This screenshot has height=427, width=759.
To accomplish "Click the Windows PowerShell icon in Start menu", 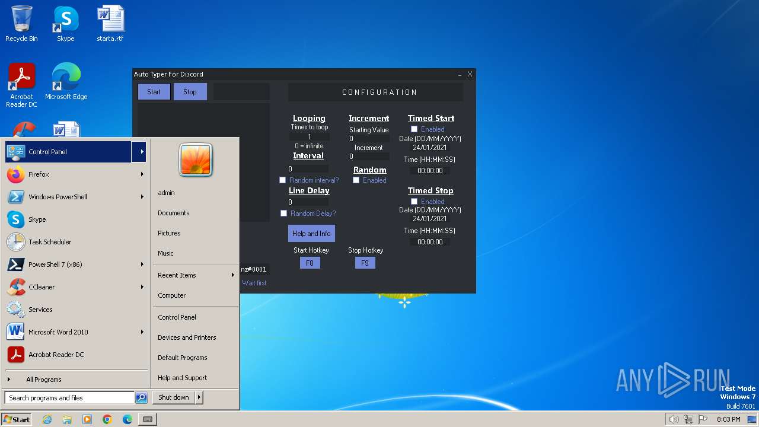I will click(16, 197).
